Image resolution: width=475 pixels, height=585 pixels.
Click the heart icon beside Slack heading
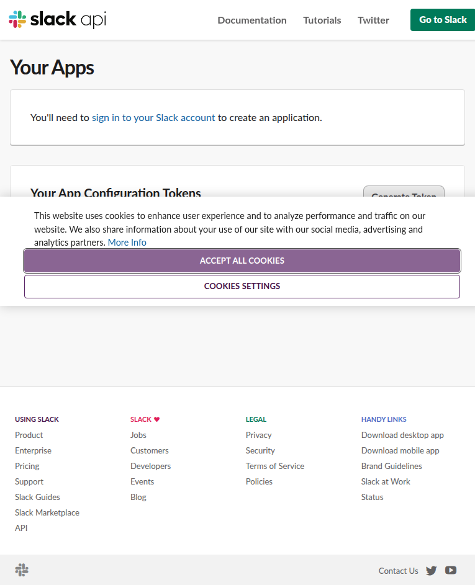click(157, 419)
